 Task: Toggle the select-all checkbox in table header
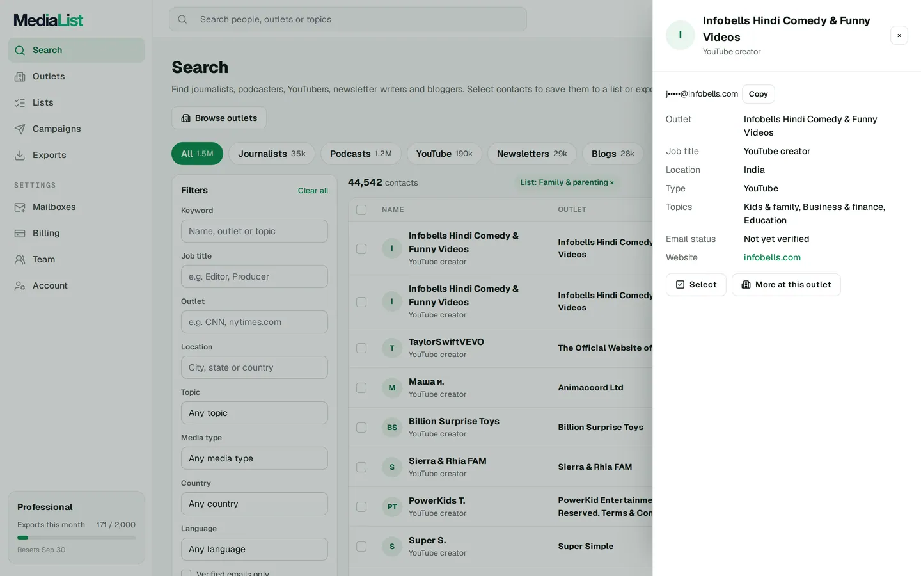coord(361,210)
